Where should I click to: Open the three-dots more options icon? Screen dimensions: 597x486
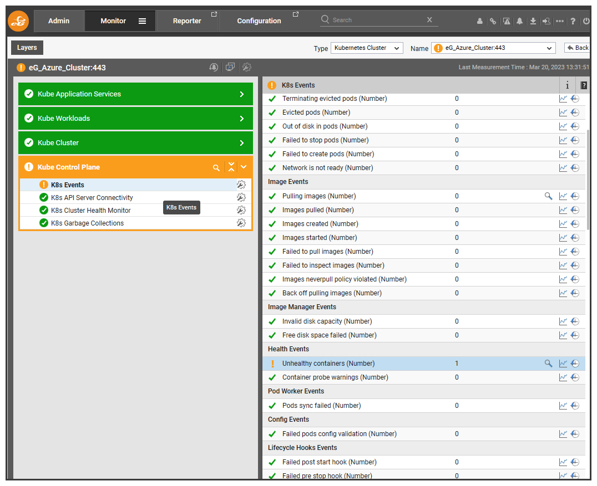coord(560,21)
